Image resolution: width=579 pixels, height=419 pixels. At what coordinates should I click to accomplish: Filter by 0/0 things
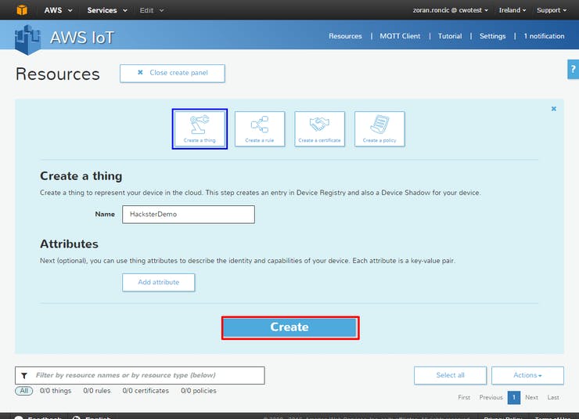pos(56,391)
